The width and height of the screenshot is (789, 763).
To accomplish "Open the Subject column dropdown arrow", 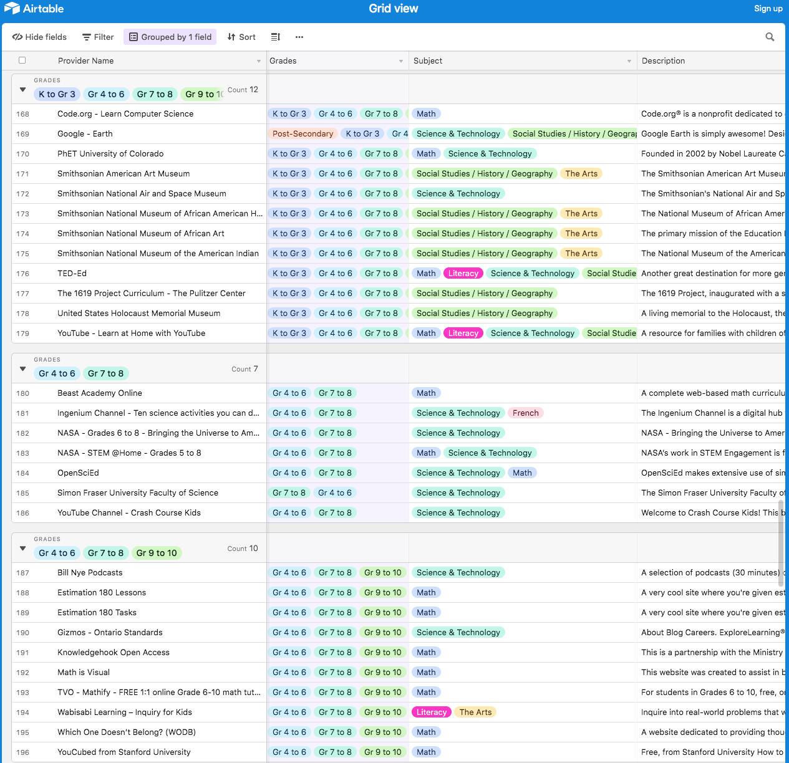I will click(629, 61).
